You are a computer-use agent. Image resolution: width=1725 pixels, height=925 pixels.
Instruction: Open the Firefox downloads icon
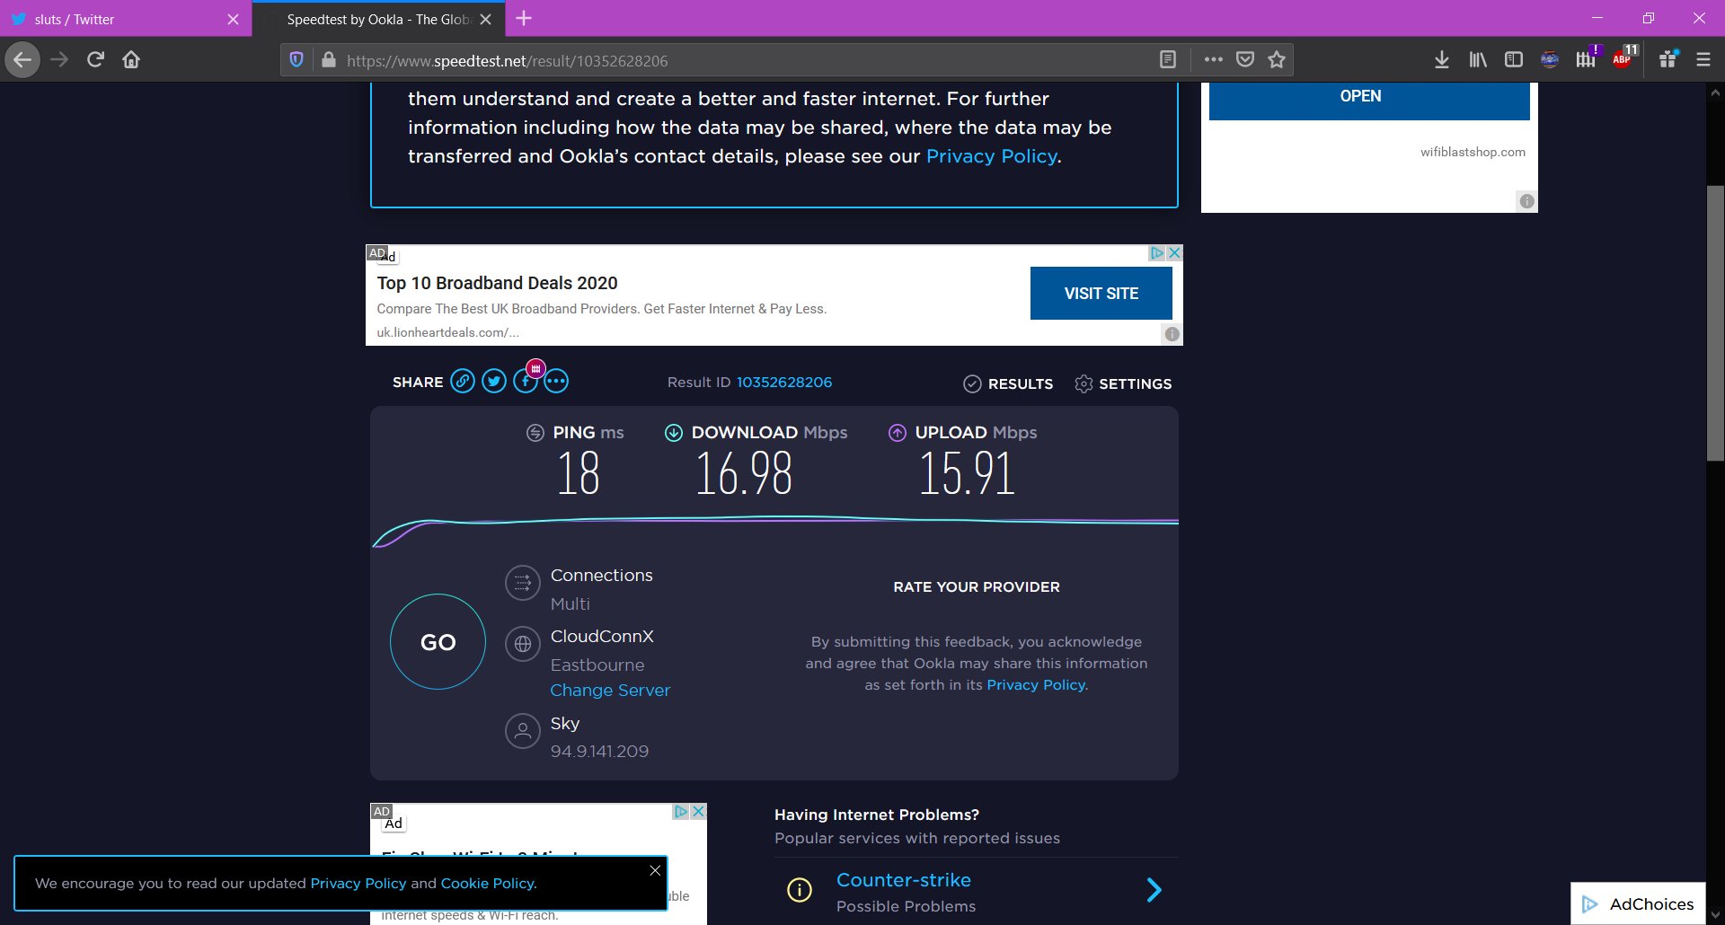click(1442, 60)
